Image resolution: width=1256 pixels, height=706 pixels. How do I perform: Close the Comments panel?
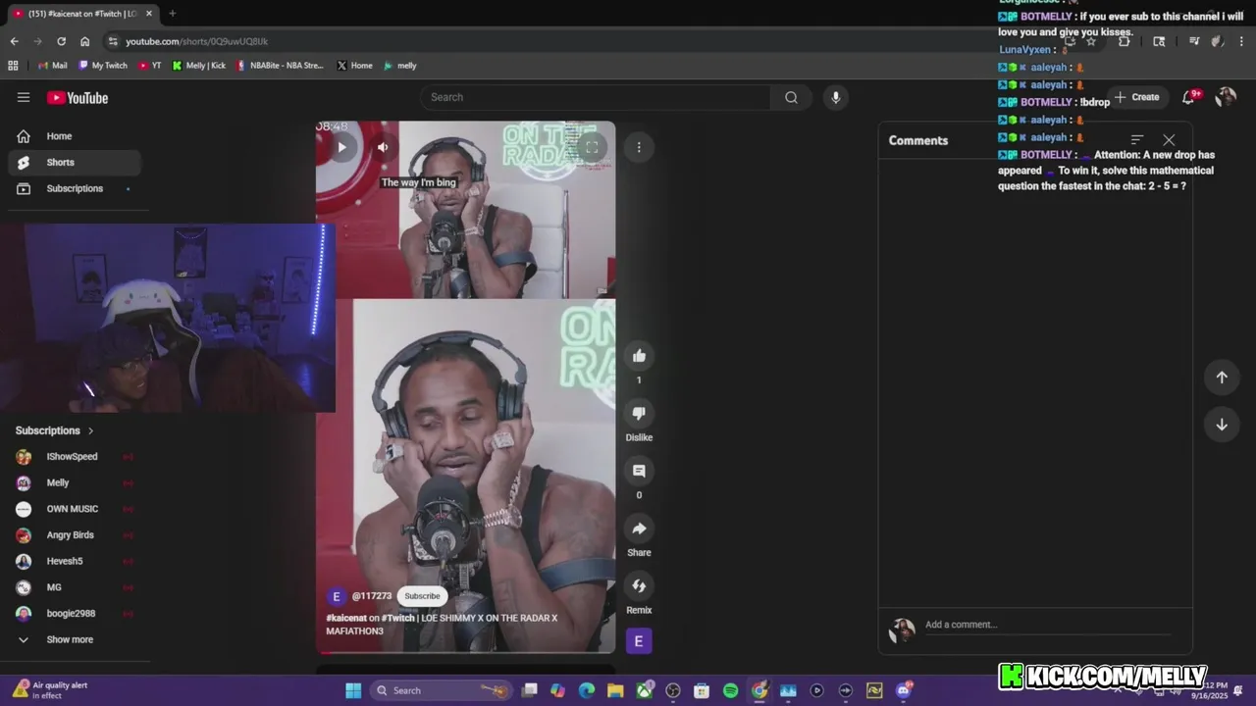point(1169,140)
